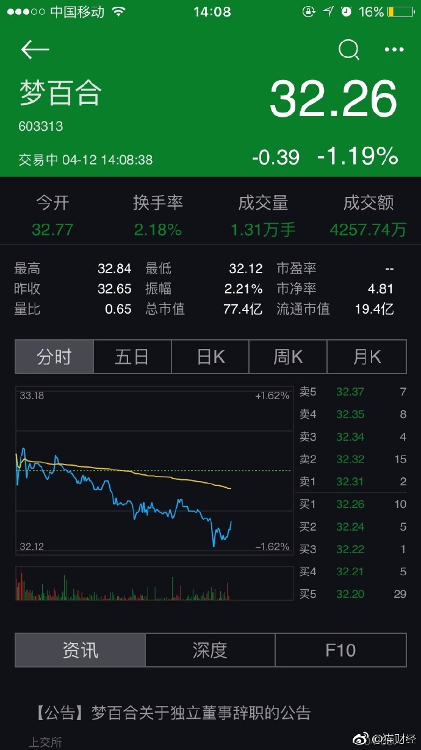Switch to the 月K chart tab
Viewport: 421px width, 750px height.
(x=367, y=357)
